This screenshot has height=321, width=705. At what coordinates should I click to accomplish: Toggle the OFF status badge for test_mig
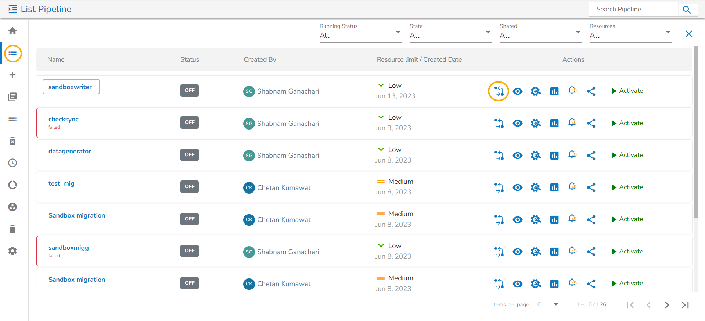pos(190,187)
